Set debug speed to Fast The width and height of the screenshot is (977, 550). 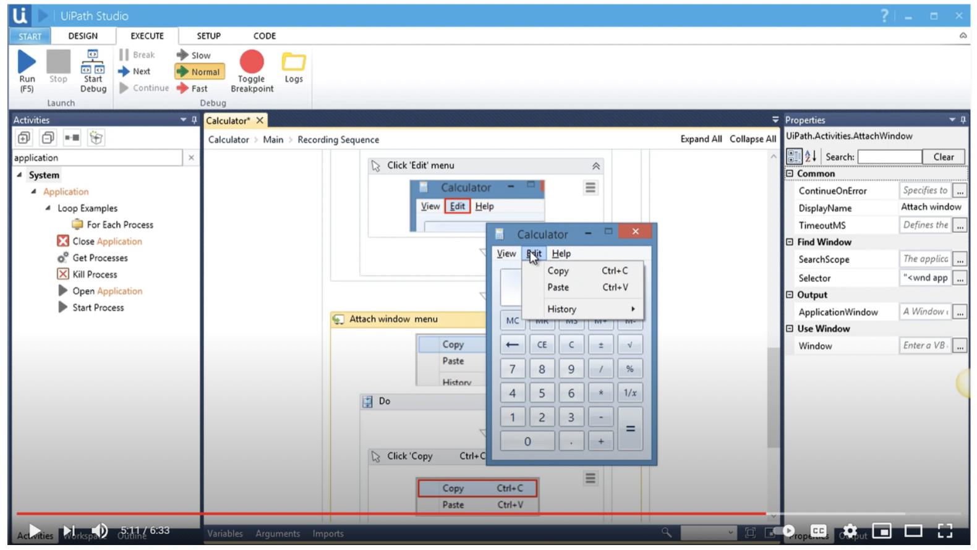192,88
